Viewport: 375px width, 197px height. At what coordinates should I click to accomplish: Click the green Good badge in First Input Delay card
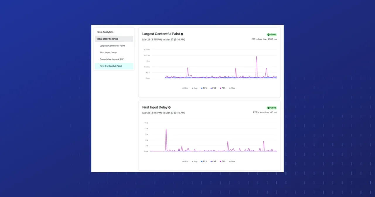coord(272,108)
